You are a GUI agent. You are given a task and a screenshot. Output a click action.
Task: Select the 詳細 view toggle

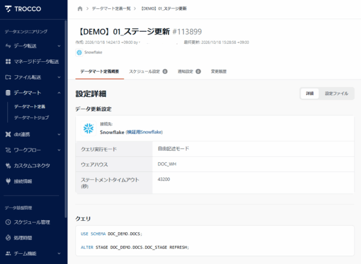pos(310,93)
